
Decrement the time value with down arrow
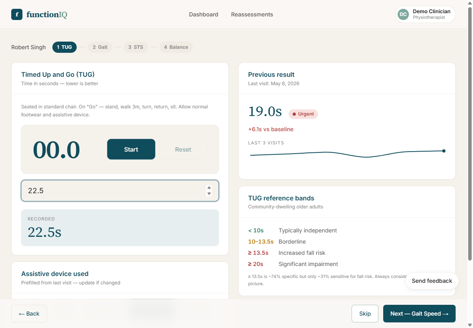[209, 194]
